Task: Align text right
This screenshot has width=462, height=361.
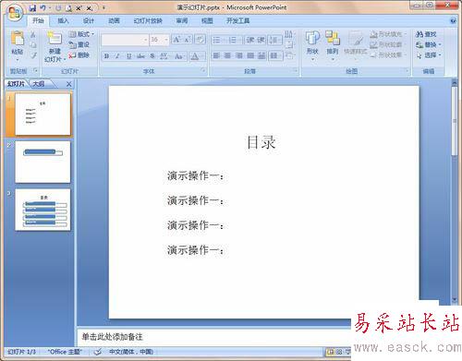Action: [238, 55]
